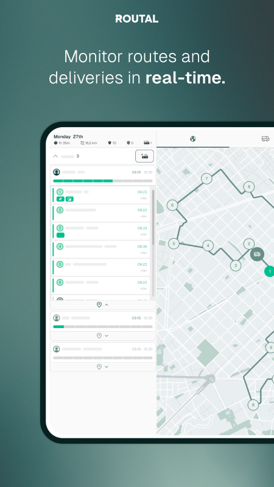Select the Monday 27th date heading
The height and width of the screenshot is (487, 274).
68,136
